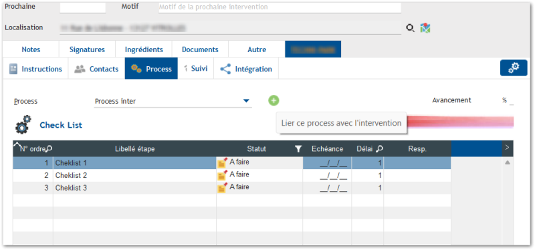Open the Process inter dropdown
Viewport: 535px width, 250px height.
246,101
